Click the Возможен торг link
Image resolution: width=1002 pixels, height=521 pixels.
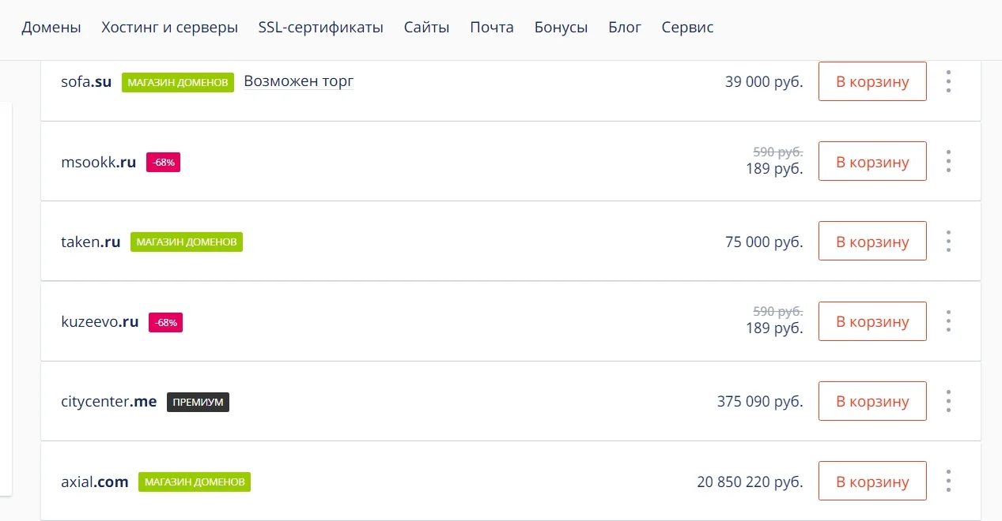point(298,81)
